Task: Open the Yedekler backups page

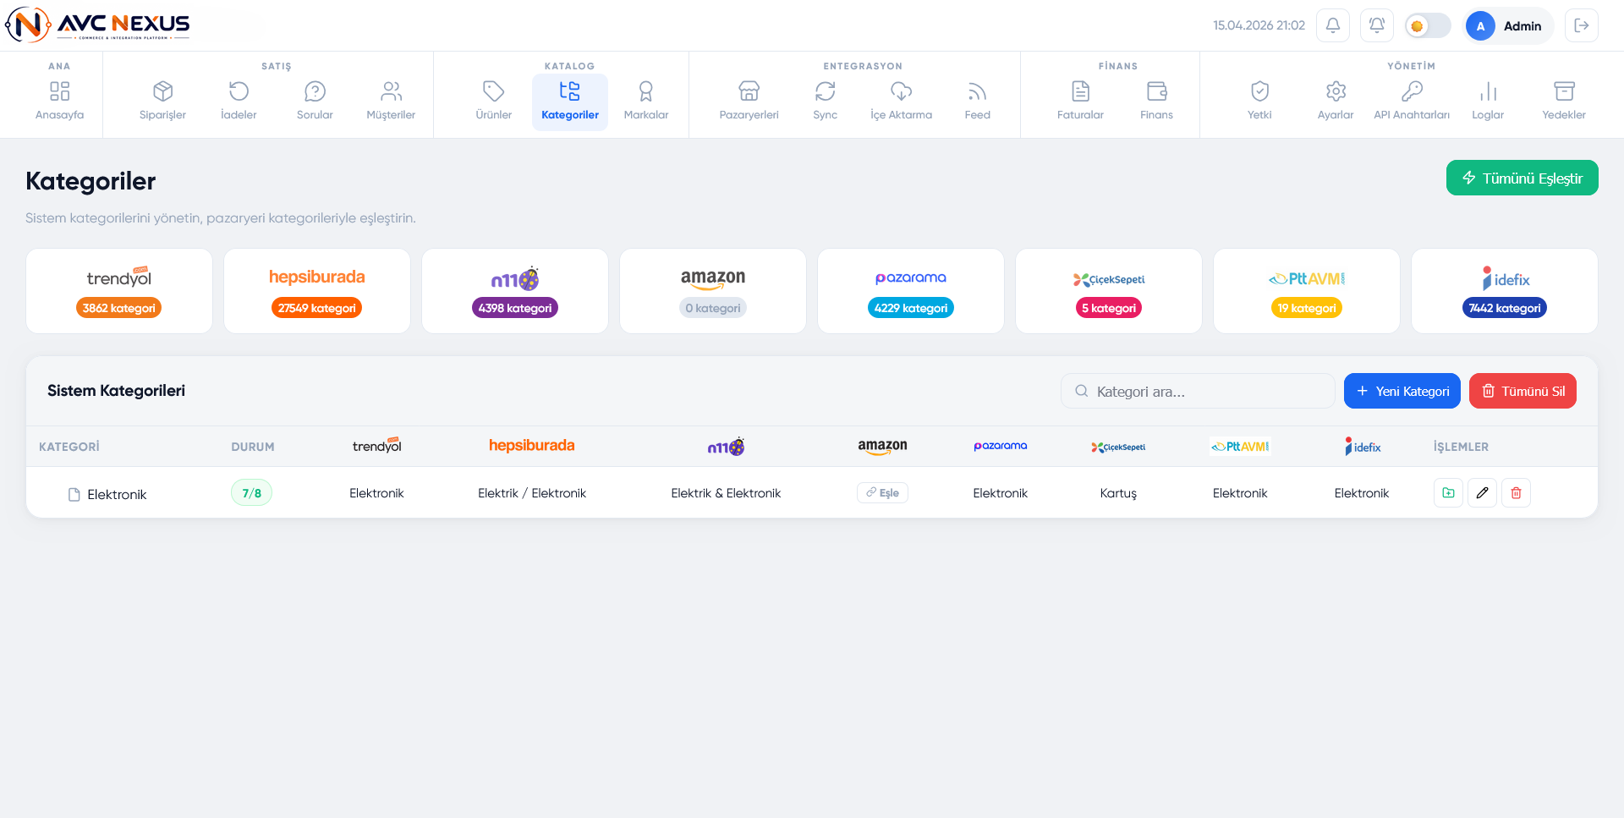Action: click(1565, 102)
